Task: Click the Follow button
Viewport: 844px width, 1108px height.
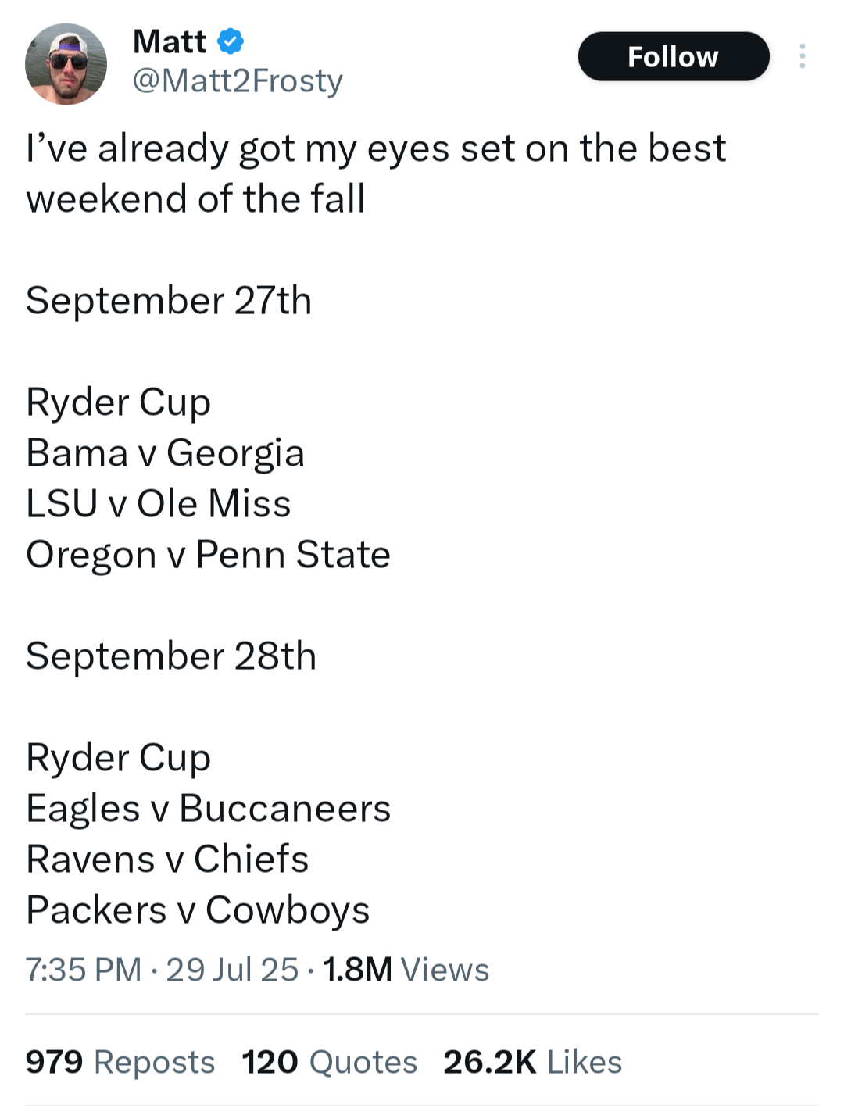Action: click(x=674, y=56)
